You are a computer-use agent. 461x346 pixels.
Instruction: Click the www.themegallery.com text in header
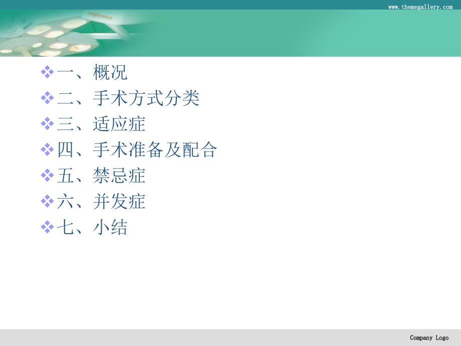coord(420,7)
